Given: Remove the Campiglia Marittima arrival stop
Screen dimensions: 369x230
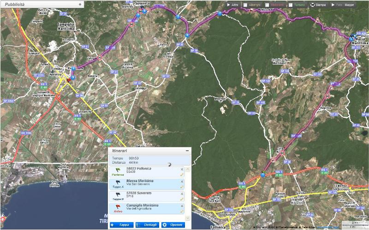Looking at the screenshot, I should [x=182, y=206].
